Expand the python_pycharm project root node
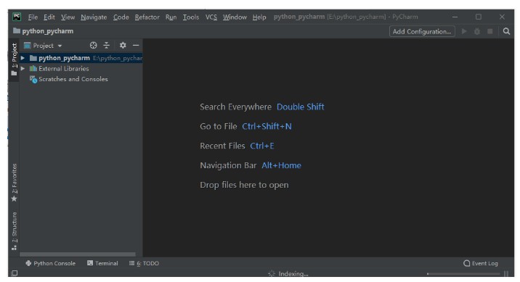This screenshot has width=520, height=282. pyautogui.click(x=23, y=58)
